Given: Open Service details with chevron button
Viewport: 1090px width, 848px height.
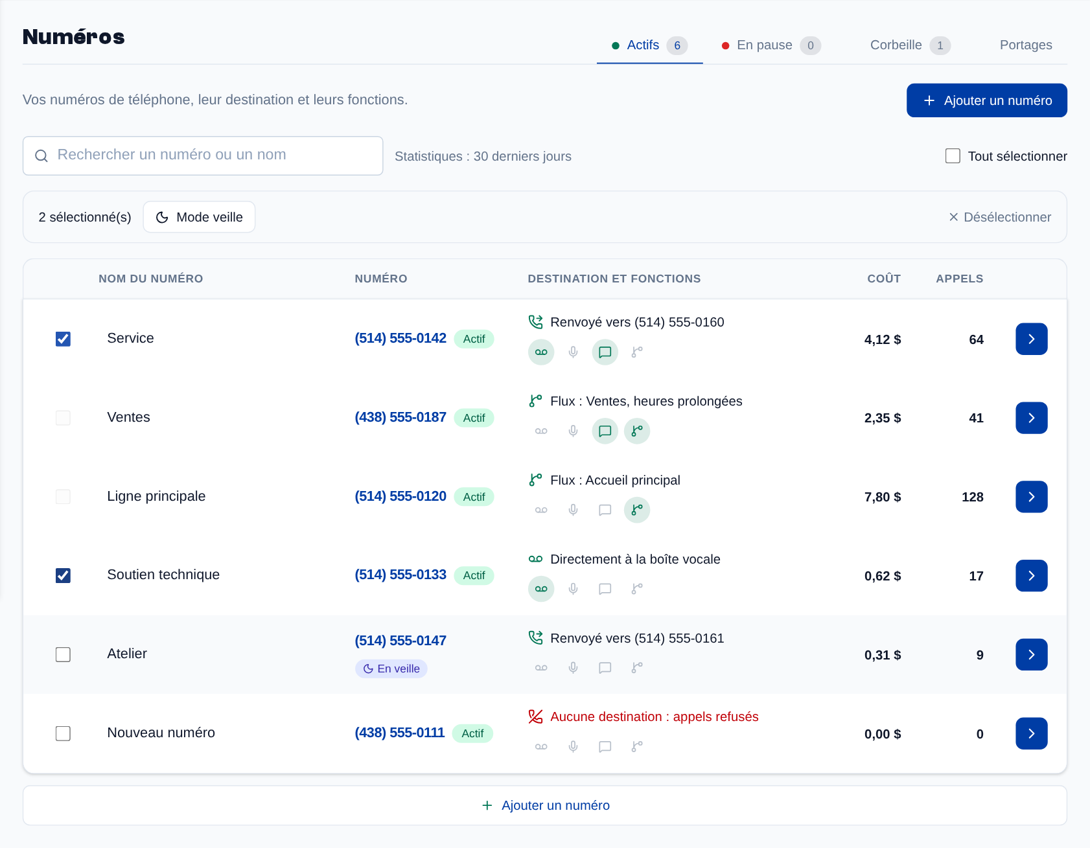Looking at the screenshot, I should 1032,339.
